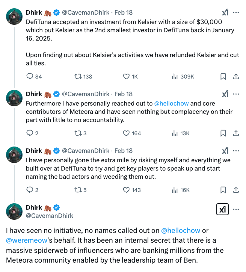Open more options on the first tweet
The height and width of the screenshot is (272, 246).
(236, 12)
